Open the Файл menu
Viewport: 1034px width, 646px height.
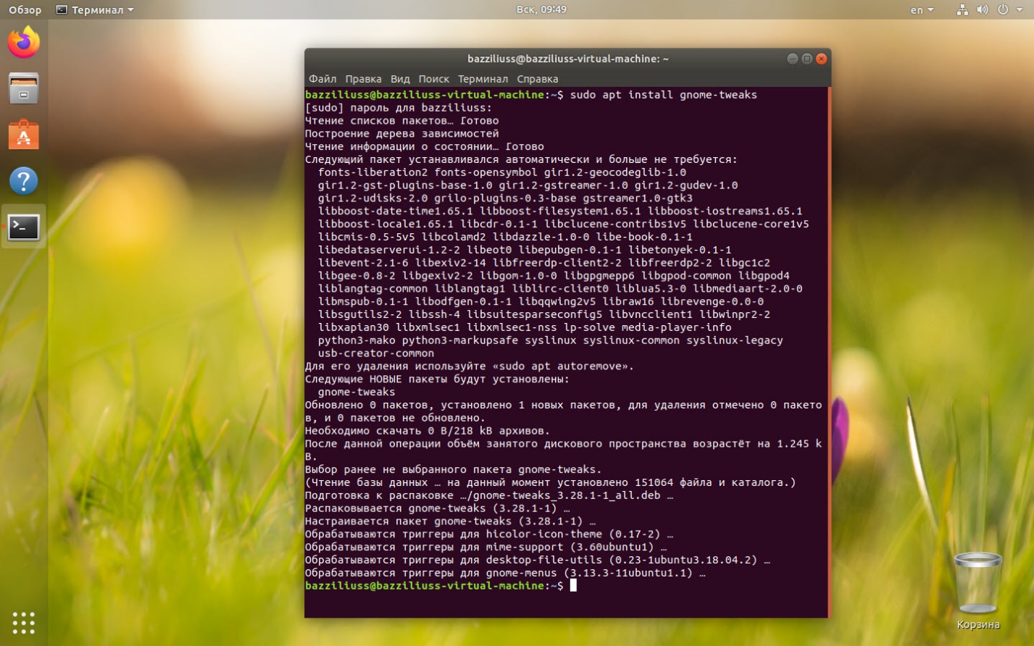[x=322, y=79]
